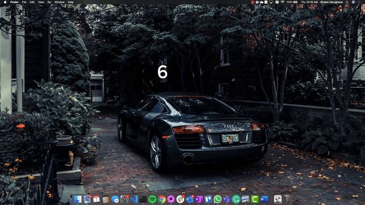Image resolution: width=365 pixels, height=205 pixels.
Task: Click the AirPlay display icon in menu bar
Action: point(271,2)
